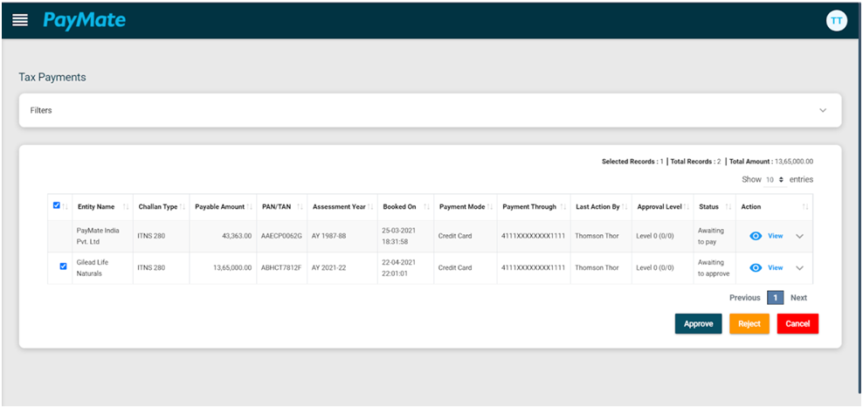View the Gilead Life Naturals payment
Screen dimensions: 863x408
click(x=775, y=267)
